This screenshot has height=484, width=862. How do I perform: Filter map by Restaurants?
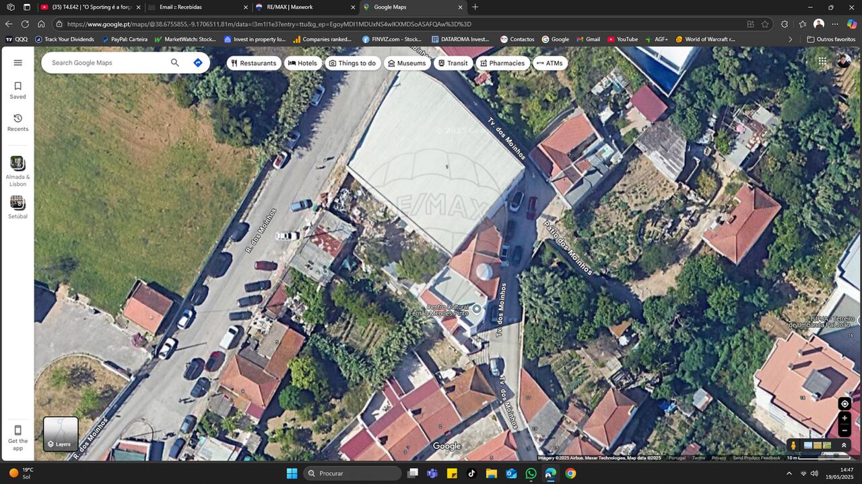pyautogui.click(x=253, y=63)
